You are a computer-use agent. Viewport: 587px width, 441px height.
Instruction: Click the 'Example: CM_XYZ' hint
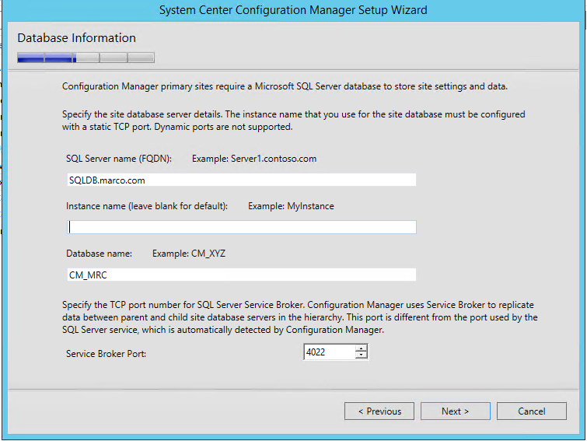click(x=189, y=254)
